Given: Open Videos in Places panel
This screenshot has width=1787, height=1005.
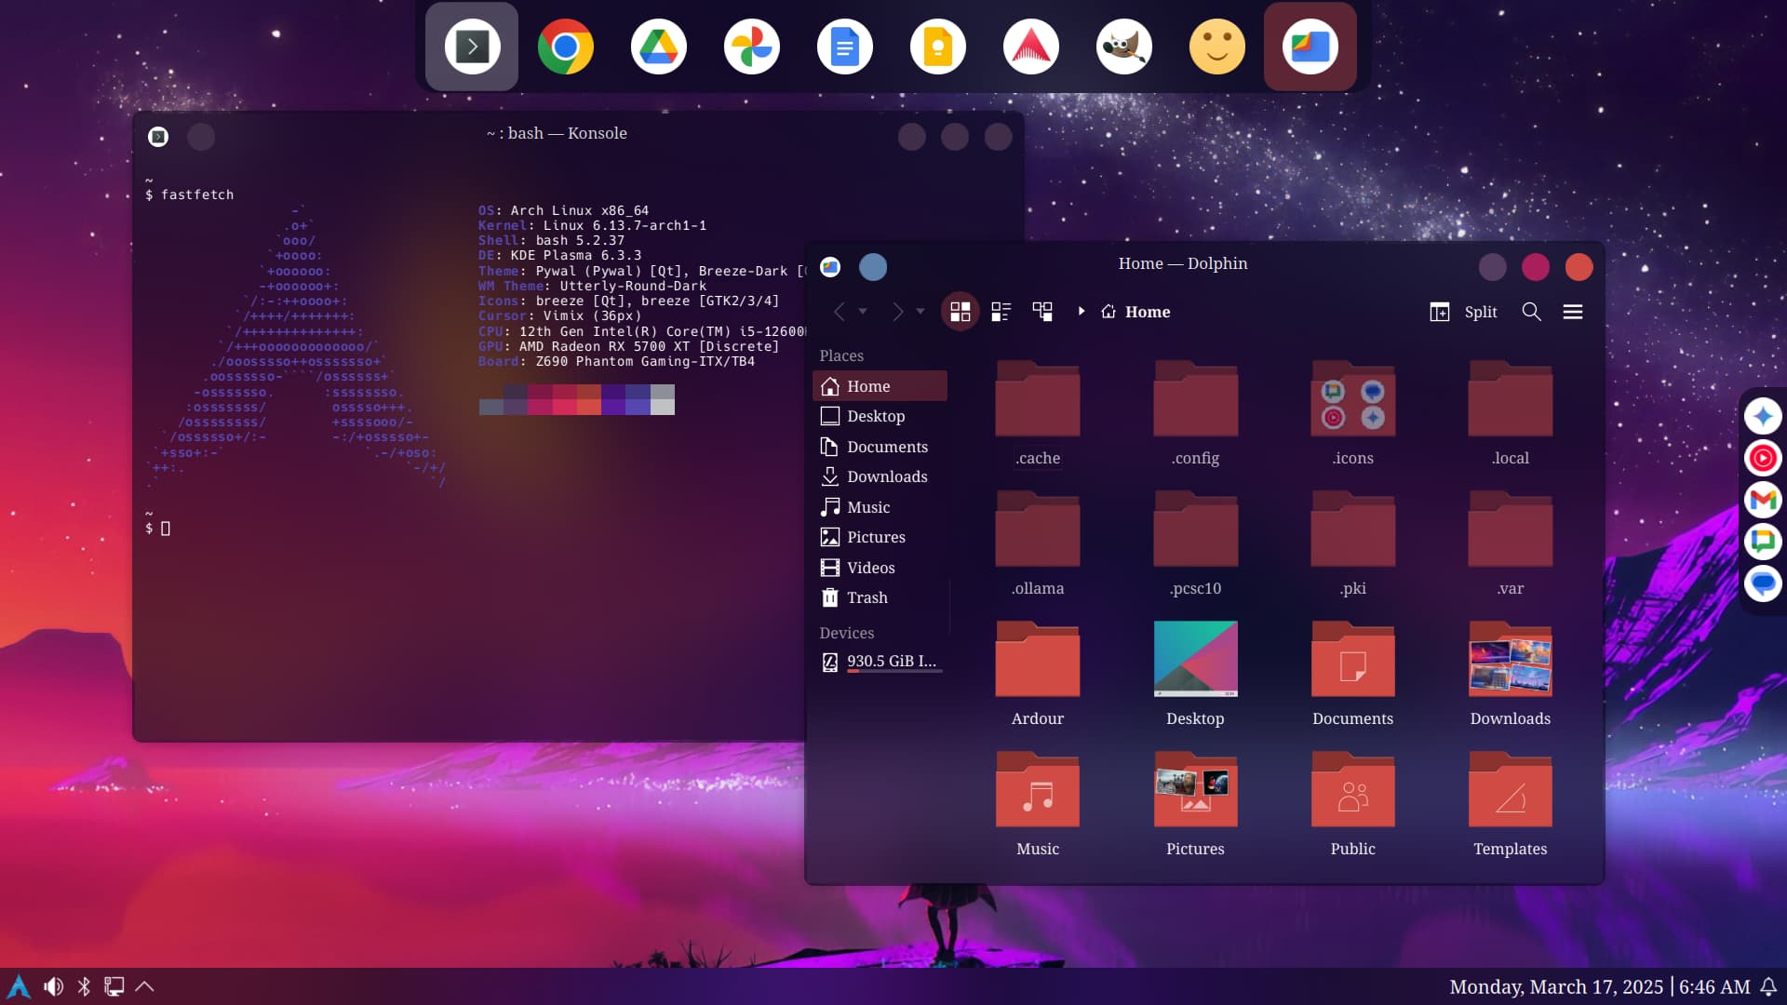Looking at the screenshot, I should click(x=880, y=568).
